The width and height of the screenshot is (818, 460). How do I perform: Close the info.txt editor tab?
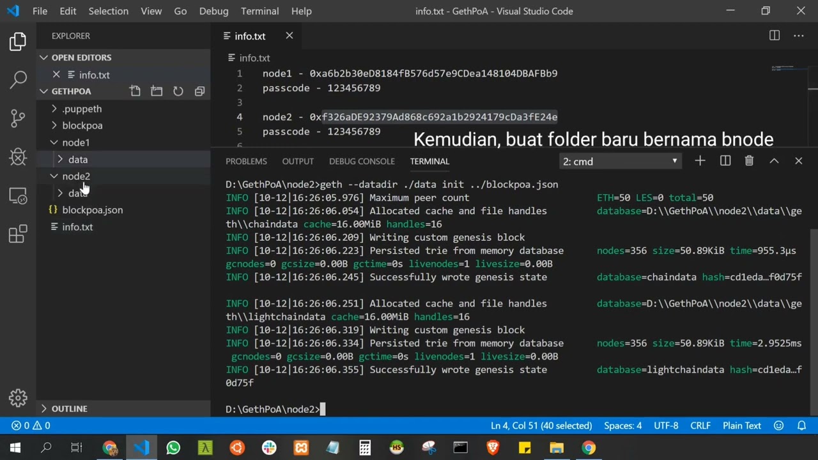[x=289, y=36]
